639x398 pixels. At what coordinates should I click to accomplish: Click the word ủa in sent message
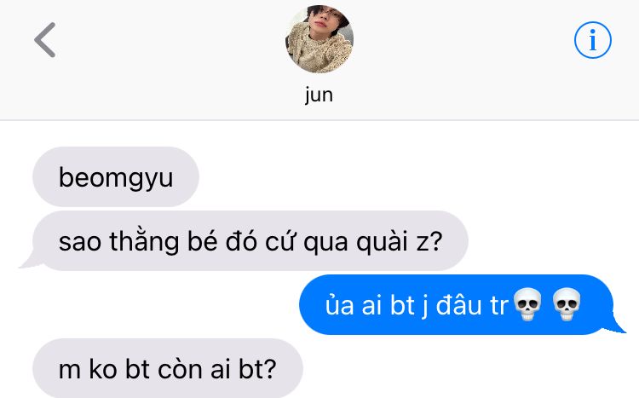pyautogui.click(x=339, y=304)
